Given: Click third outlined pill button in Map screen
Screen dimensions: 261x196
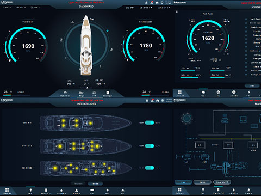Looking at the screenshot, I should (222, 182).
